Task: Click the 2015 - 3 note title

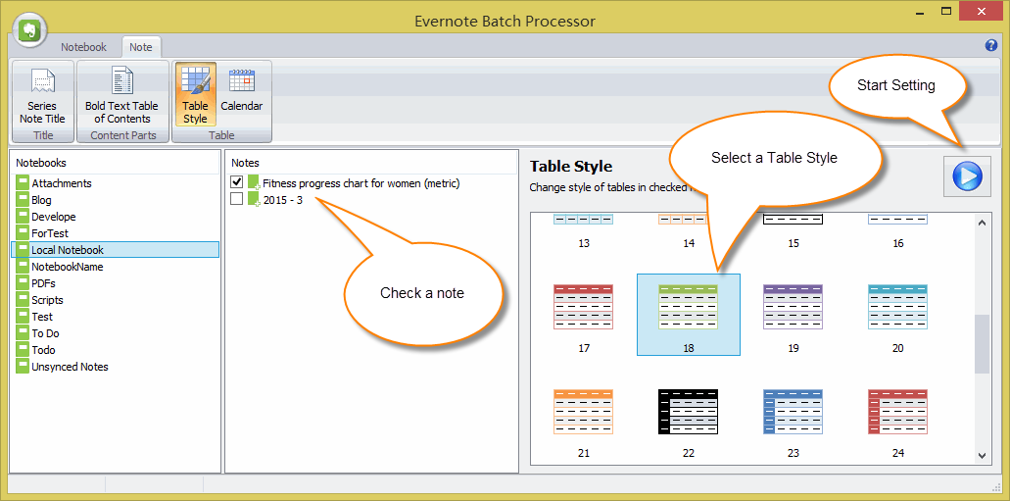Action: (283, 200)
